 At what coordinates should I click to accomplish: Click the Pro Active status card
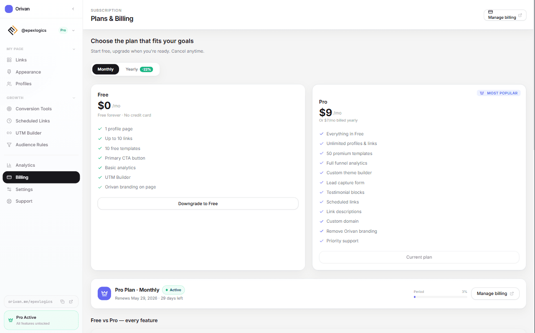pyautogui.click(x=41, y=320)
